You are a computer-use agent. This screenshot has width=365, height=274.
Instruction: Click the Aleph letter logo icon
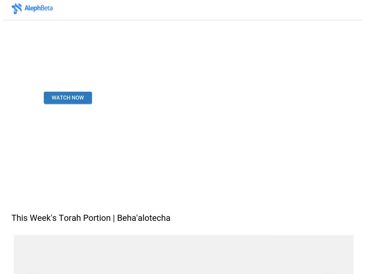[x=16, y=9]
